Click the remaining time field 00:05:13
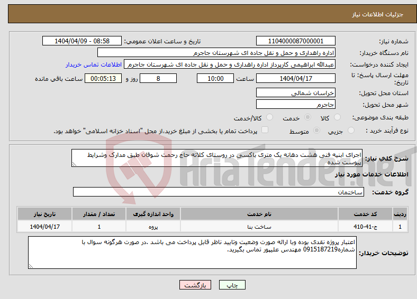 click(x=103, y=78)
